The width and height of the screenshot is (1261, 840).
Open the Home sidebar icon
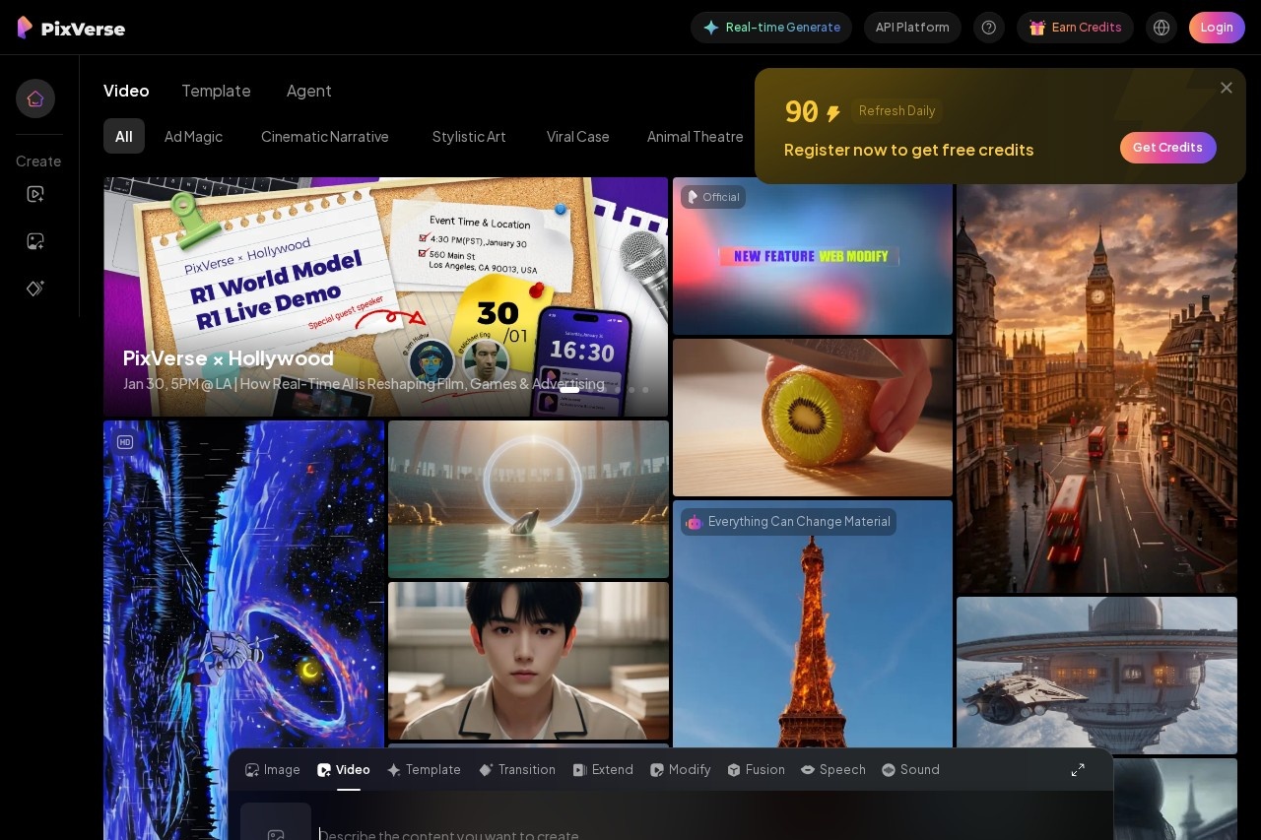[x=35, y=98]
